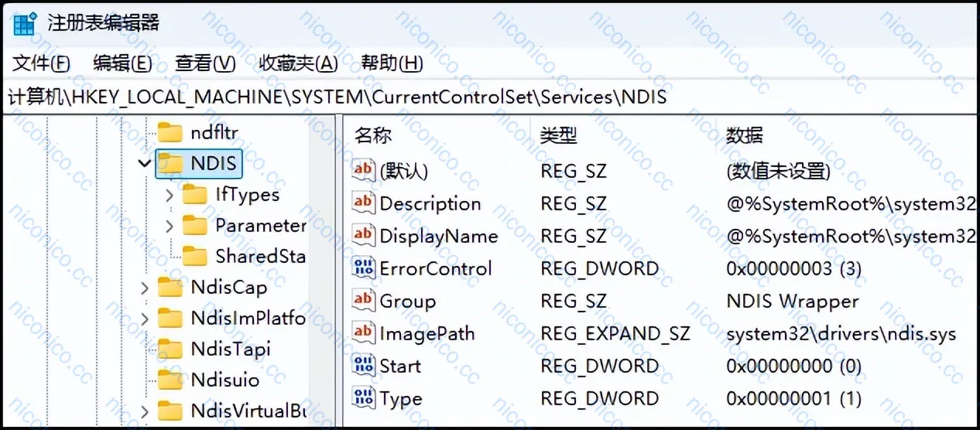
Task: Click the Type DWORD value icon
Action: [x=363, y=398]
